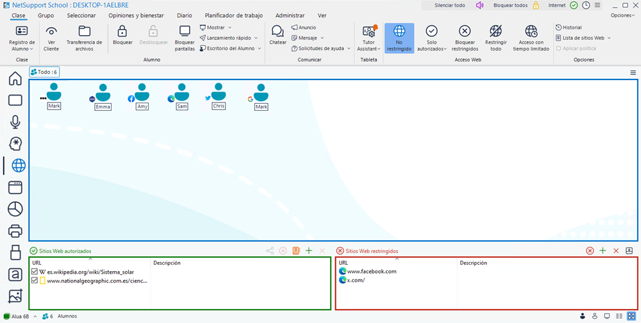Open the Home view in the left sidebar
641x323 pixels.
click(x=15, y=78)
